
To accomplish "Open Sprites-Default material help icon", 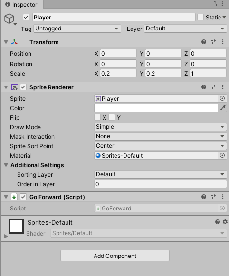I will click(218, 222).
